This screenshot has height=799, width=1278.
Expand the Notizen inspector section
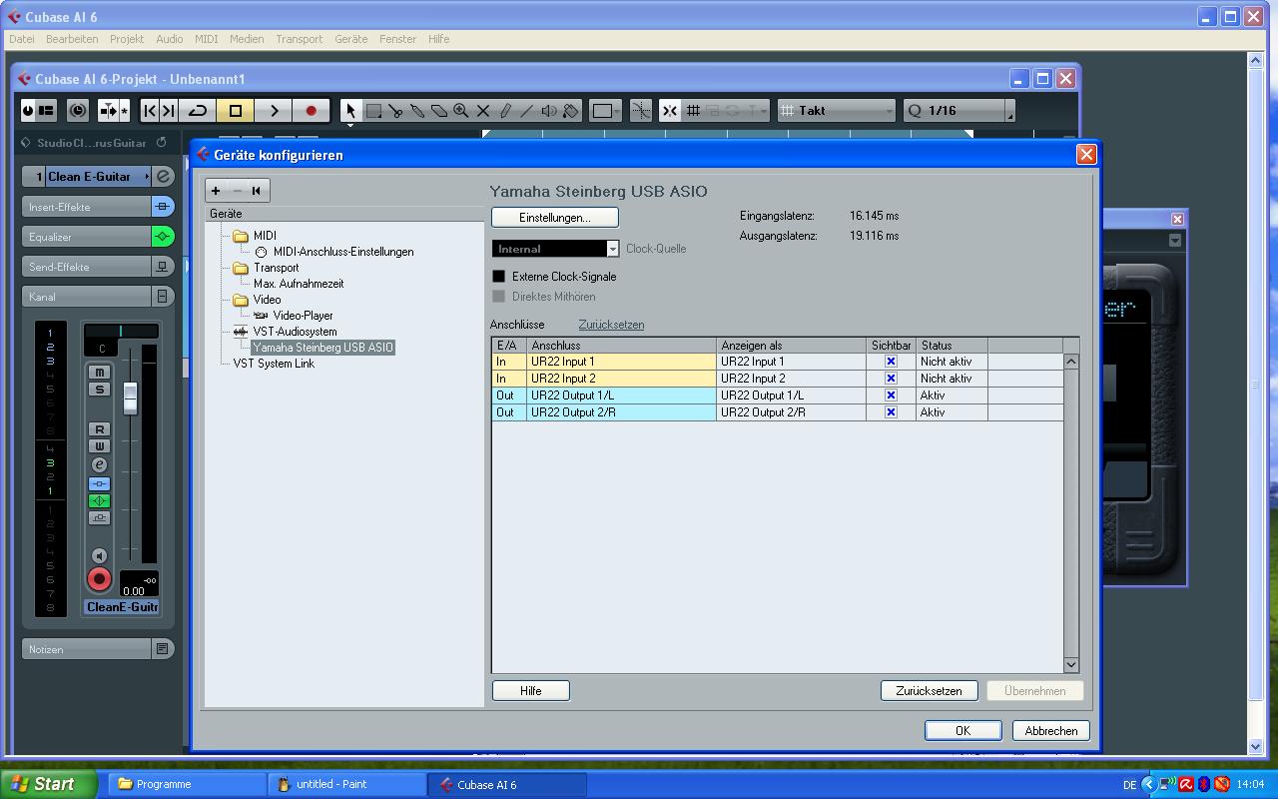(x=87, y=649)
